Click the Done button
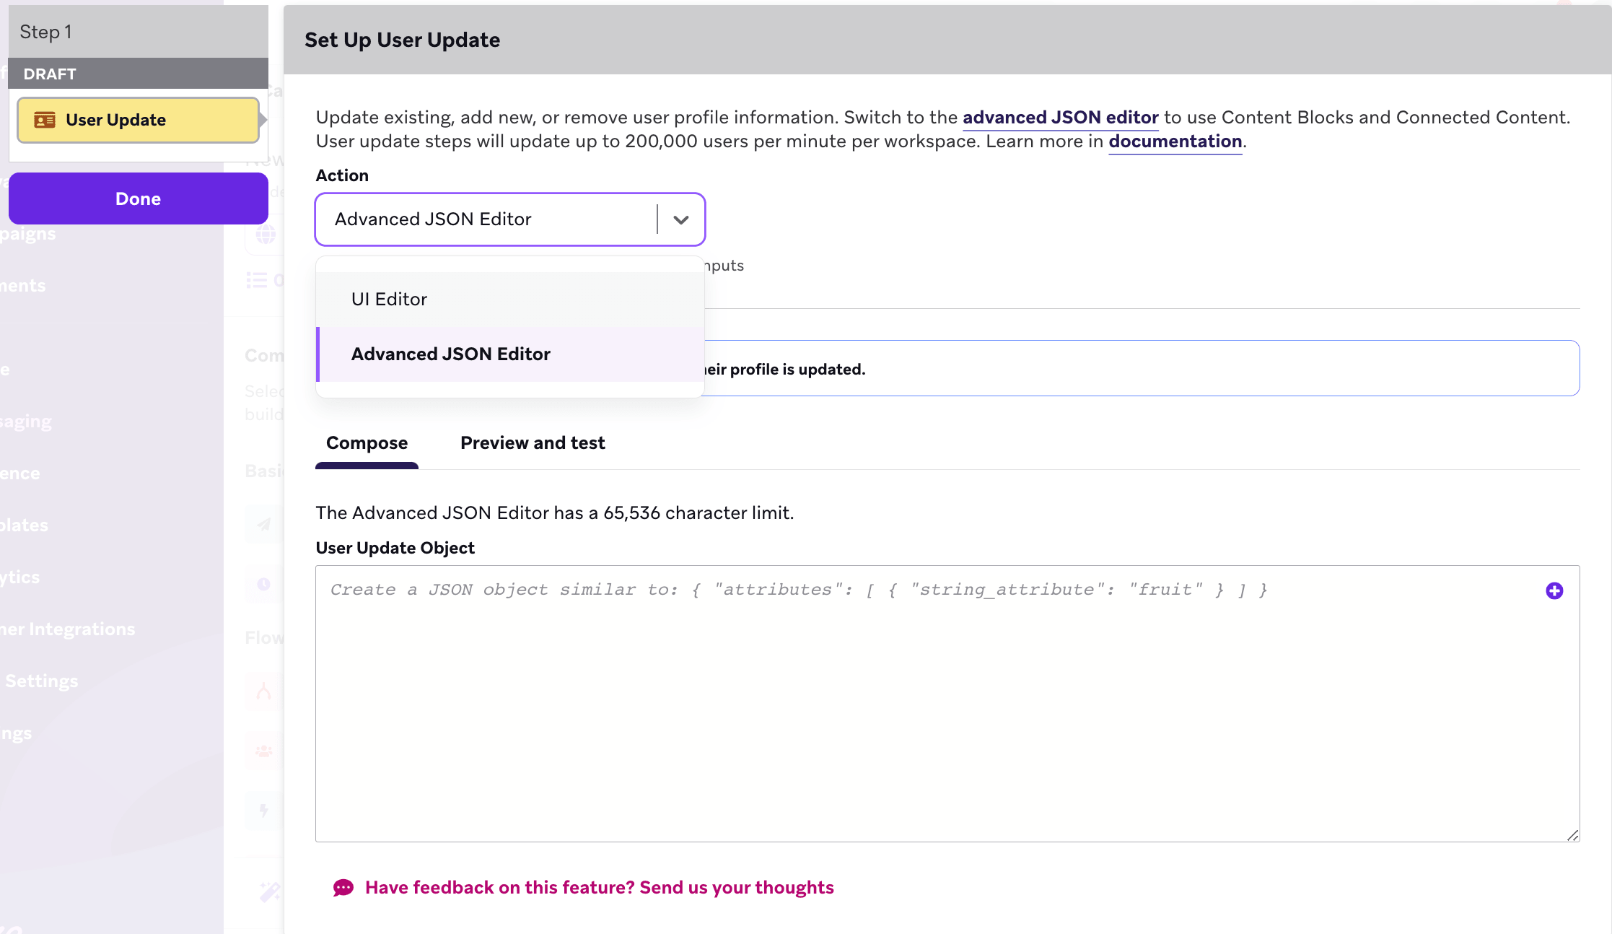This screenshot has width=1612, height=934. pos(139,198)
